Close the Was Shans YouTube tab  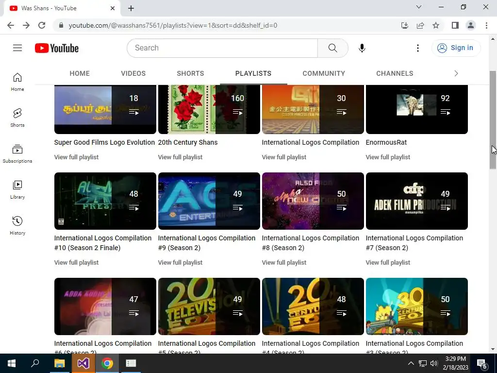113,8
